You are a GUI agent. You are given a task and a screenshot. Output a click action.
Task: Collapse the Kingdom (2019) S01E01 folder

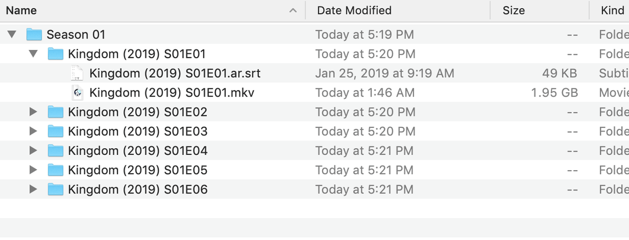33,54
